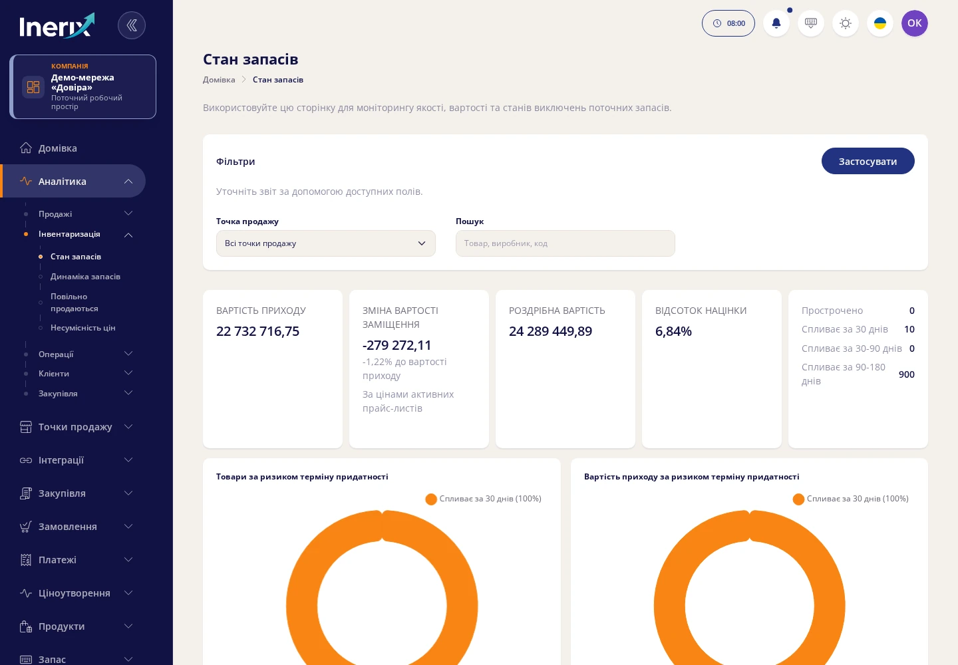Image resolution: width=958 pixels, height=665 pixels.
Task: Collapse the Аналітика menu section
Action: pos(128,182)
